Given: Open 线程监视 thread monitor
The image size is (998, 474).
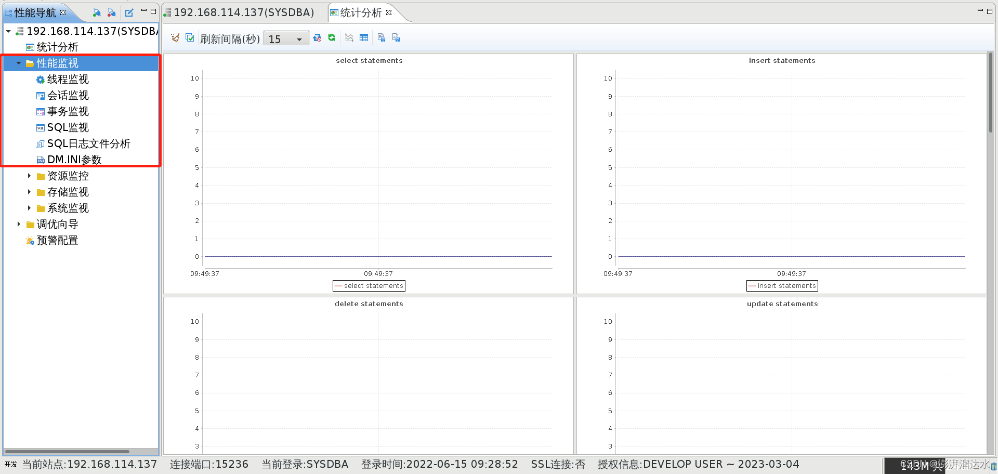Looking at the screenshot, I should (x=68, y=79).
